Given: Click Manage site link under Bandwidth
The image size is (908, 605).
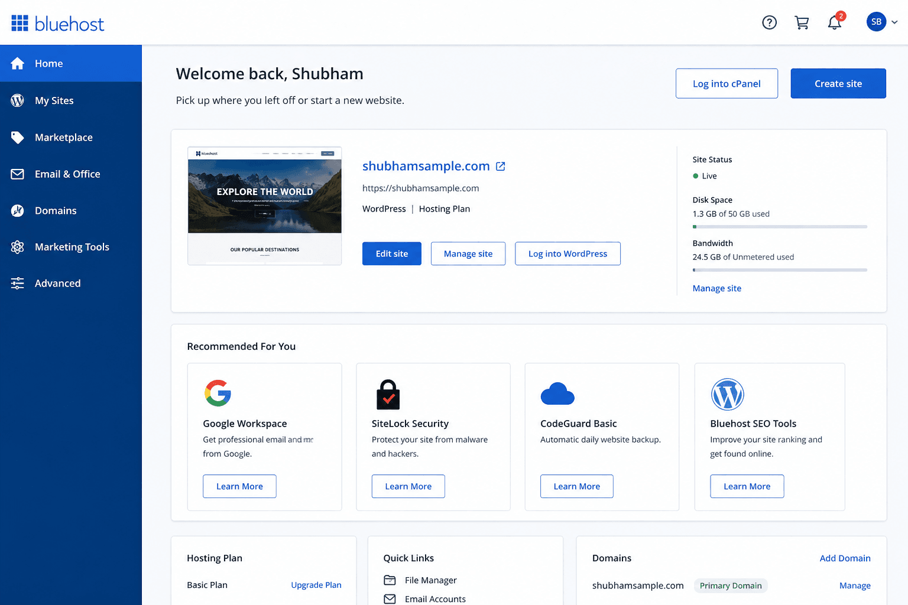Looking at the screenshot, I should pos(717,288).
